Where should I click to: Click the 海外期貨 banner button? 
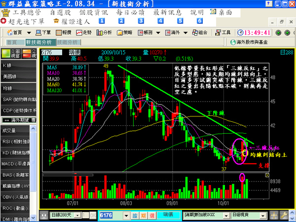(x=19, y=120)
